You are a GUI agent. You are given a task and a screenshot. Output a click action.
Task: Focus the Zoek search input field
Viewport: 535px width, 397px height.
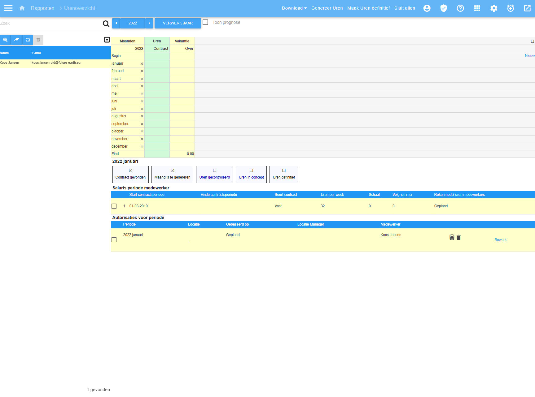[x=50, y=23]
